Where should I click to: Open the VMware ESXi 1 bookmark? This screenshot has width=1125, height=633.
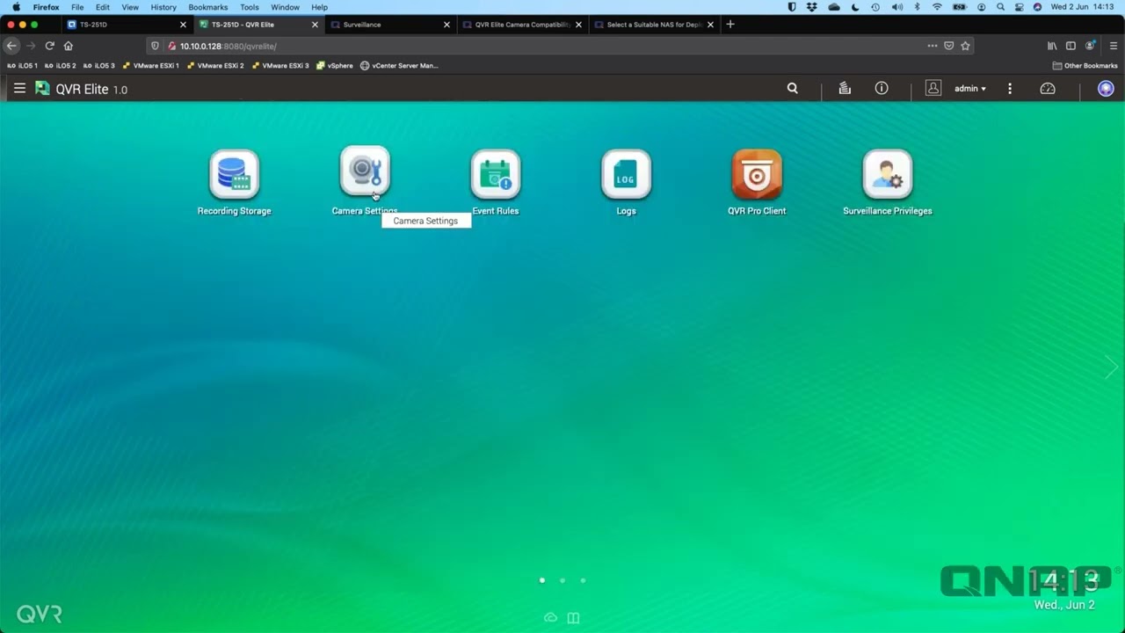click(151, 66)
